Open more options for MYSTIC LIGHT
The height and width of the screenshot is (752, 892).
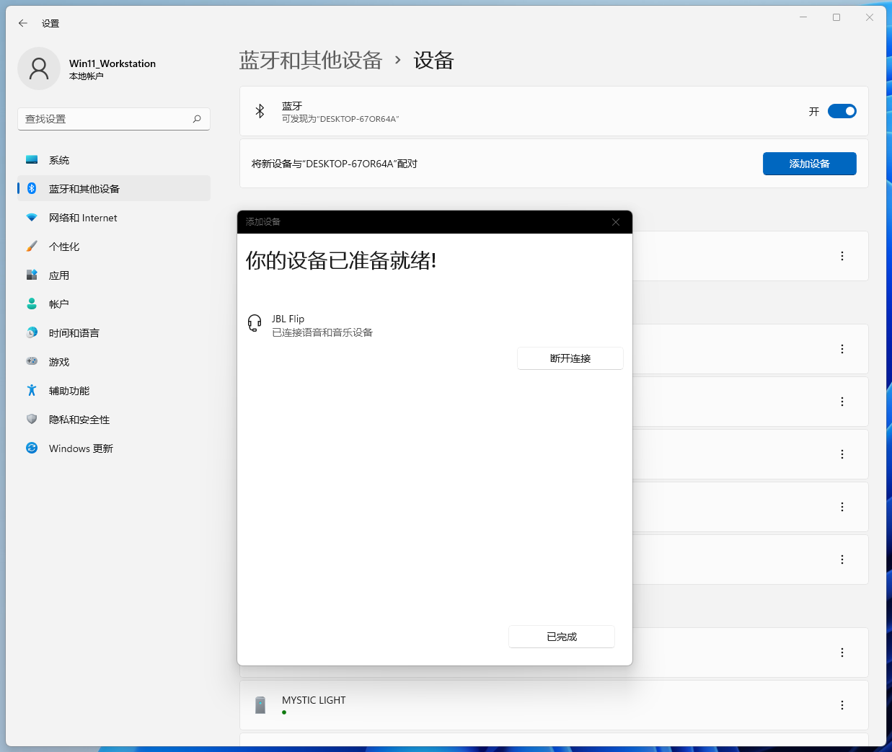[842, 705]
